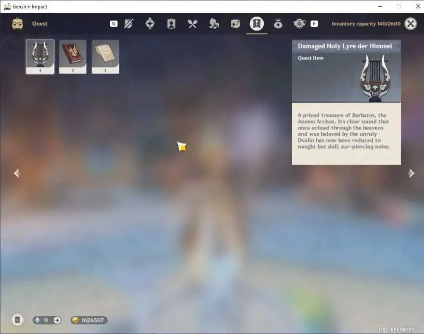
Task: Click the "Damaged Holy Lyre der Himmel" title
Action: 345,46
